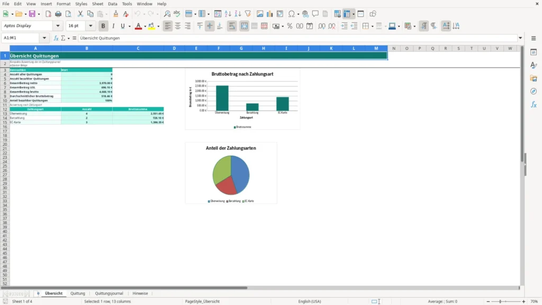Toggle Center horizontally alignment

point(178,26)
